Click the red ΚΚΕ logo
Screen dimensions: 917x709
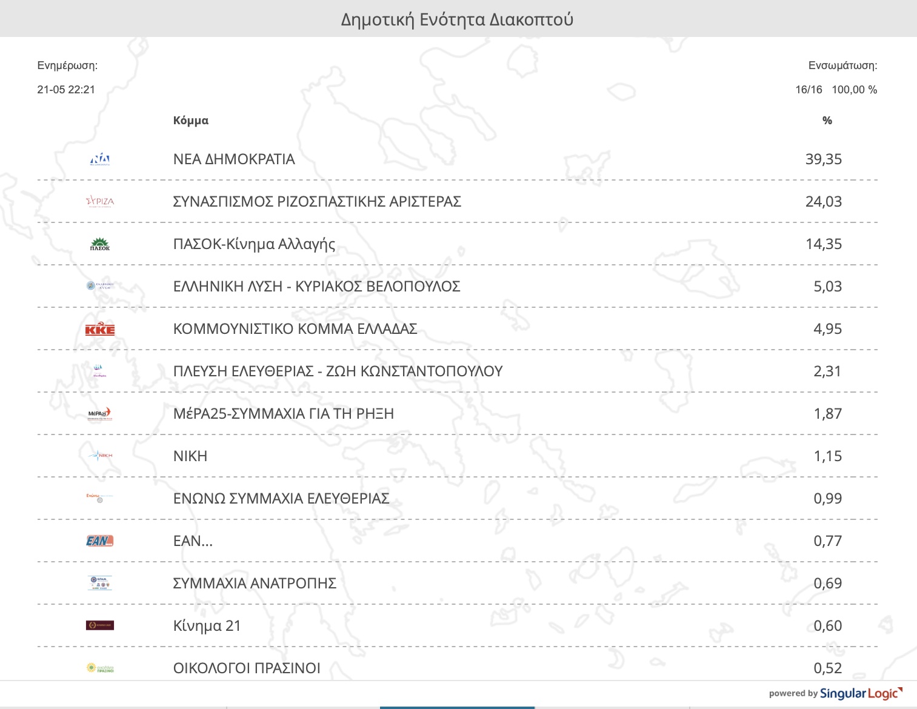100,328
